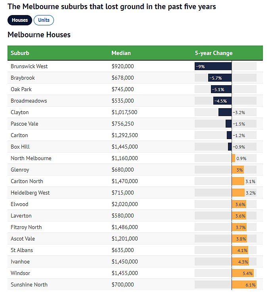The height and width of the screenshot is (294, 270).
Task: Click the Elwood median price $2,020,000
Action: click(x=124, y=204)
